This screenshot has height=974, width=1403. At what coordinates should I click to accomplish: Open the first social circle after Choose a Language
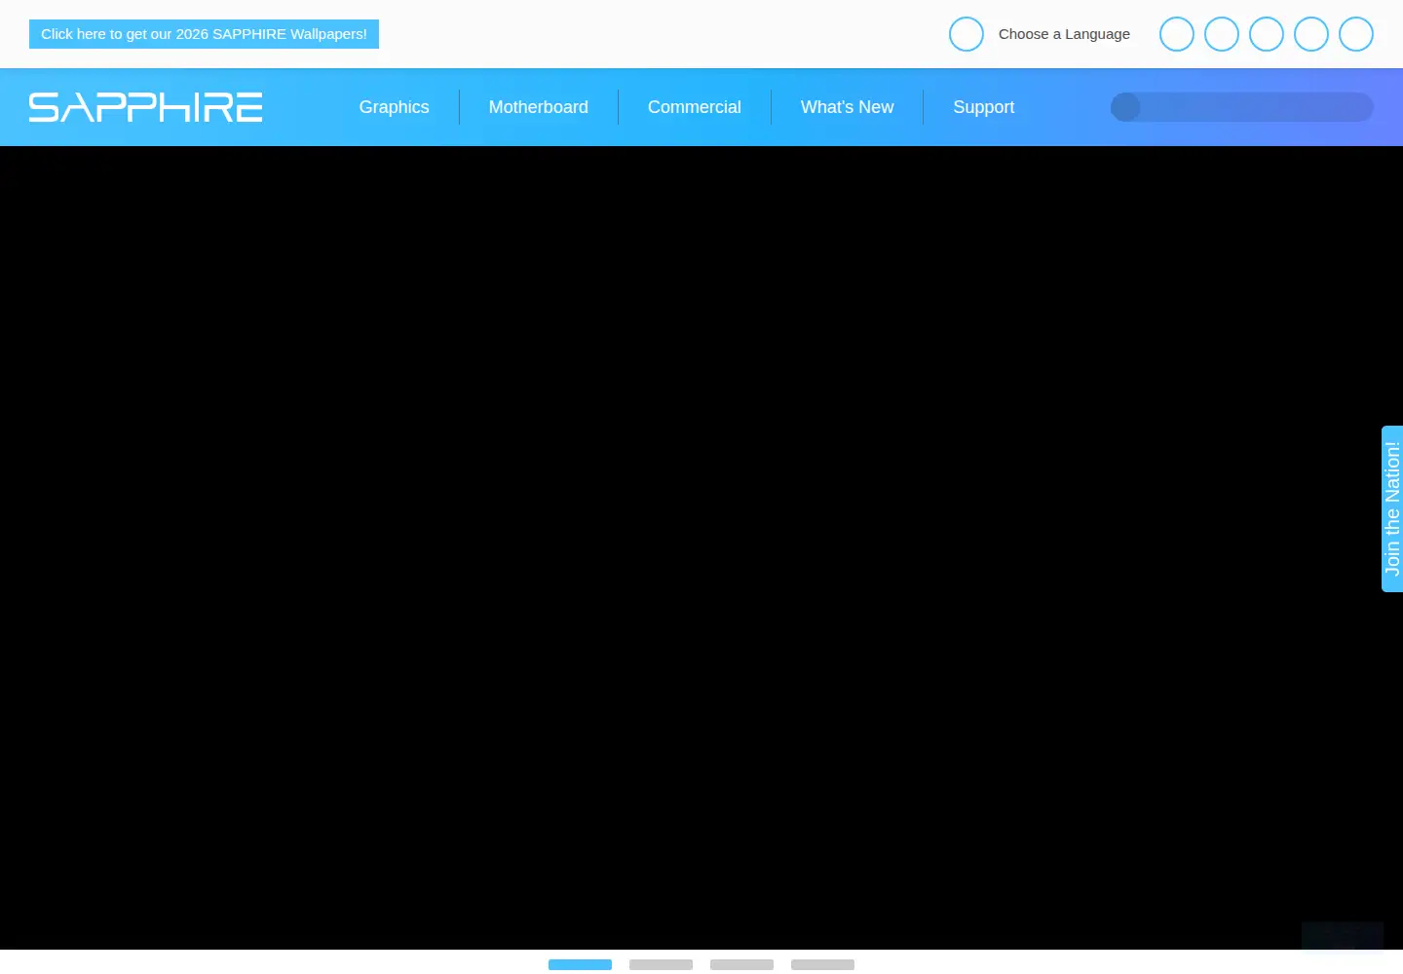point(1177,34)
